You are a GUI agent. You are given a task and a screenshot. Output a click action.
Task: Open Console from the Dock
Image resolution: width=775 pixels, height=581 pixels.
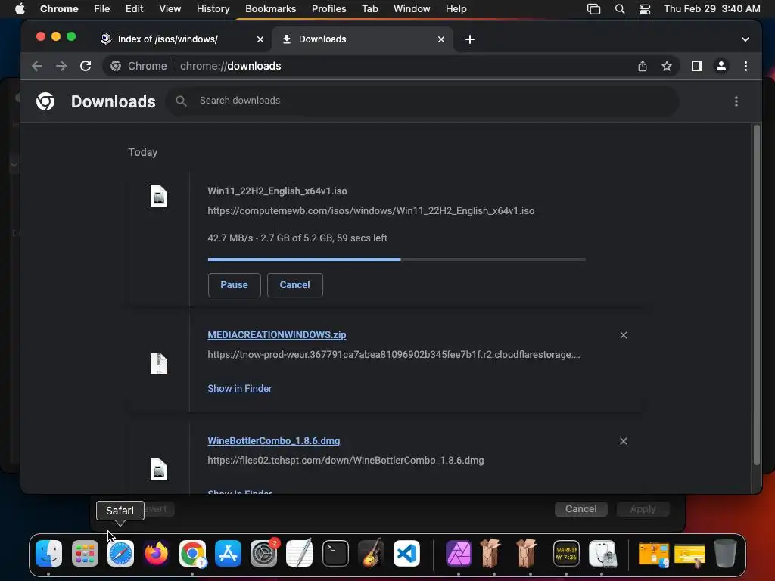pos(566,553)
